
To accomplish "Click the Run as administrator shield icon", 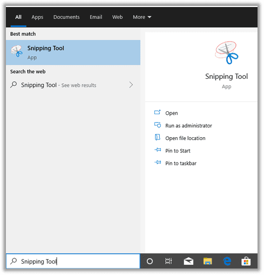I will point(158,125).
